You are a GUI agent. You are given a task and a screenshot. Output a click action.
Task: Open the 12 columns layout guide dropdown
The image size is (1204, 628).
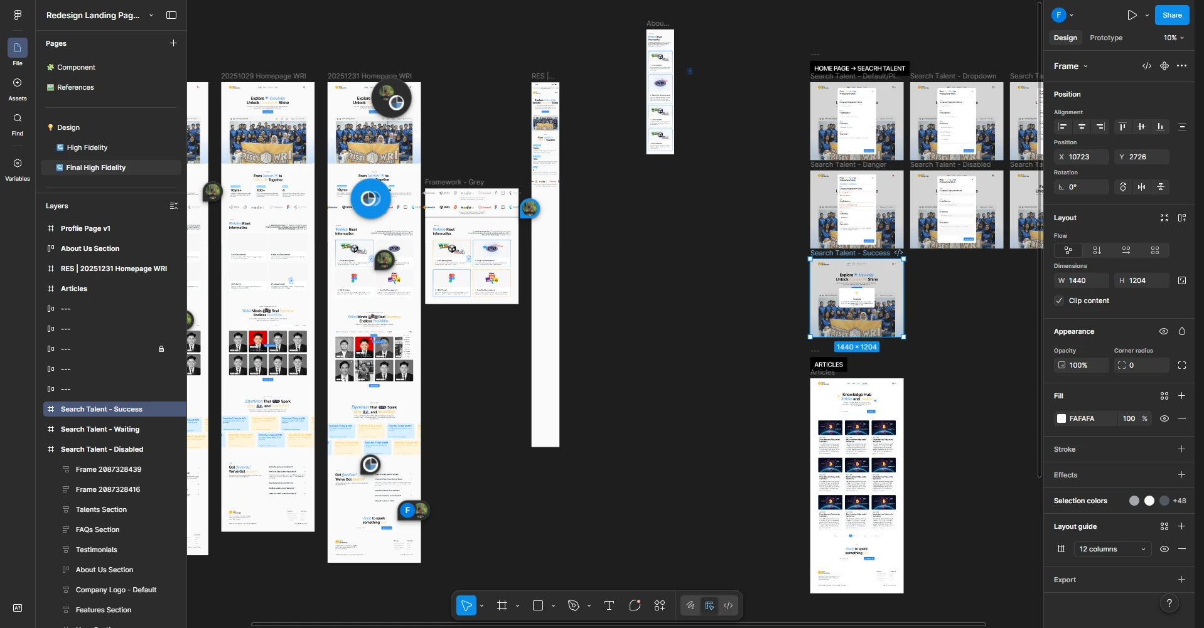pos(1111,549)
